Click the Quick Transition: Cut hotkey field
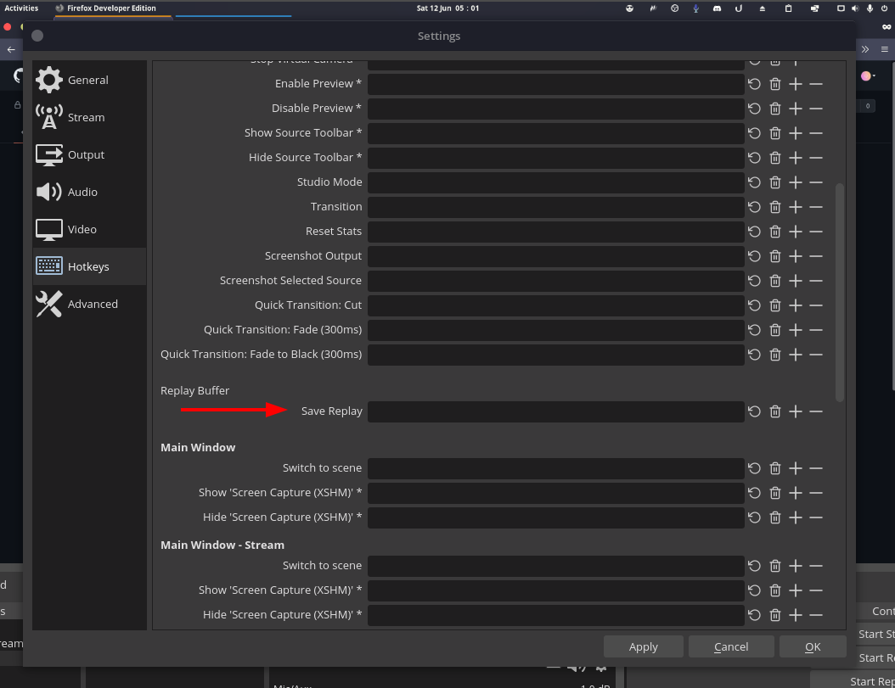Image resolution: width=895 pixels, height=688 pixels. [556, 305]
